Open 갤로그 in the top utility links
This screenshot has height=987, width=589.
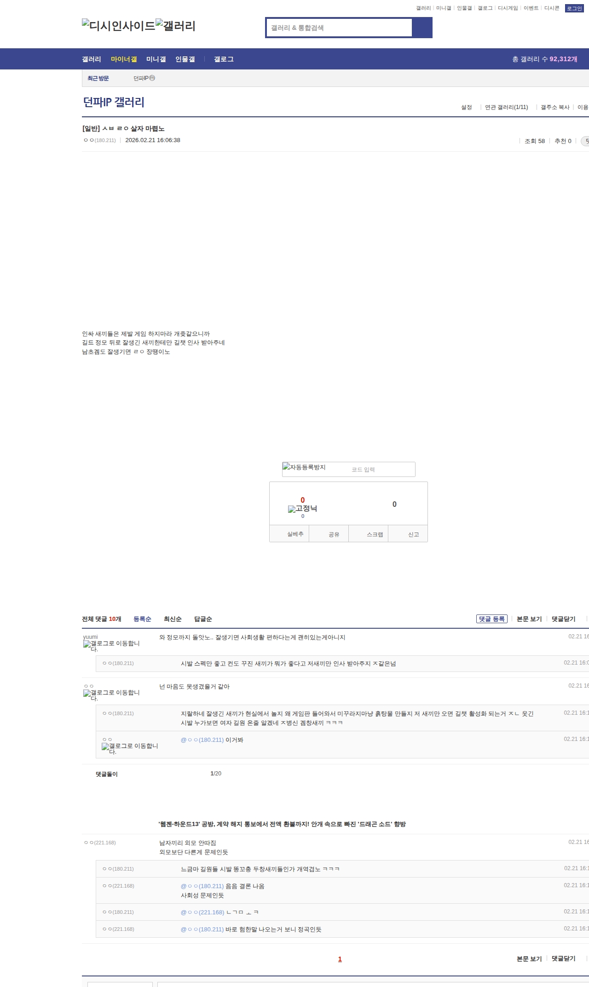point(485,8)
